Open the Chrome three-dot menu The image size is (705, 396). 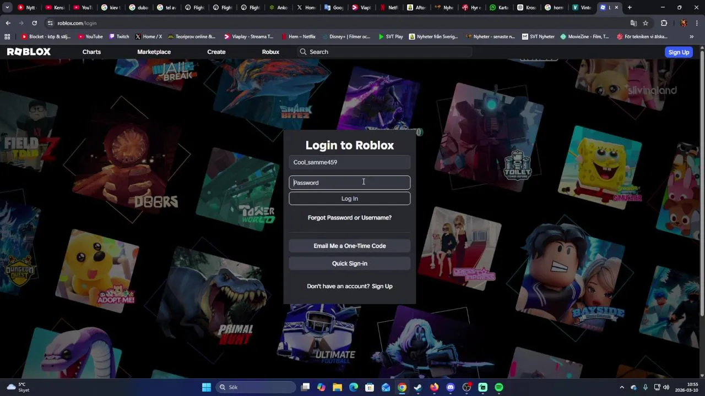(697, 23)
